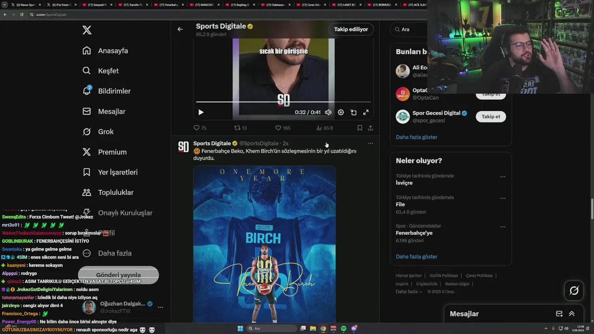Screen dimensions: 594x334
Task: Click the @SportsDigitale handle in the post
Action: (x=259, y=143)
